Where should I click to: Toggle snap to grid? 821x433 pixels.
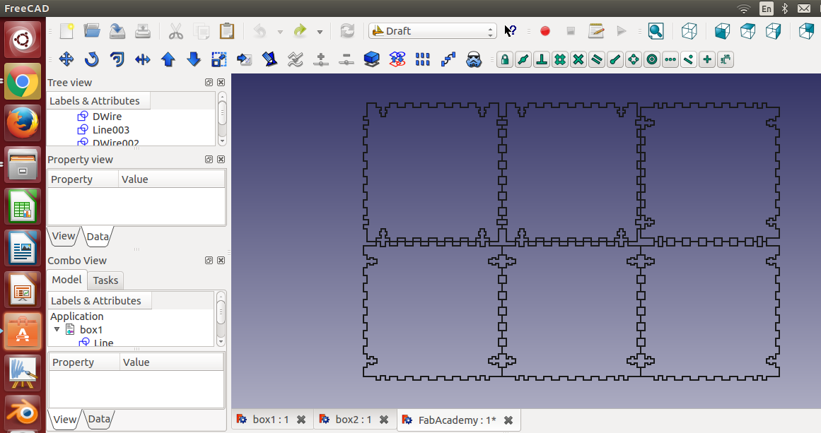pyautogui.click(x=560, y=59)
